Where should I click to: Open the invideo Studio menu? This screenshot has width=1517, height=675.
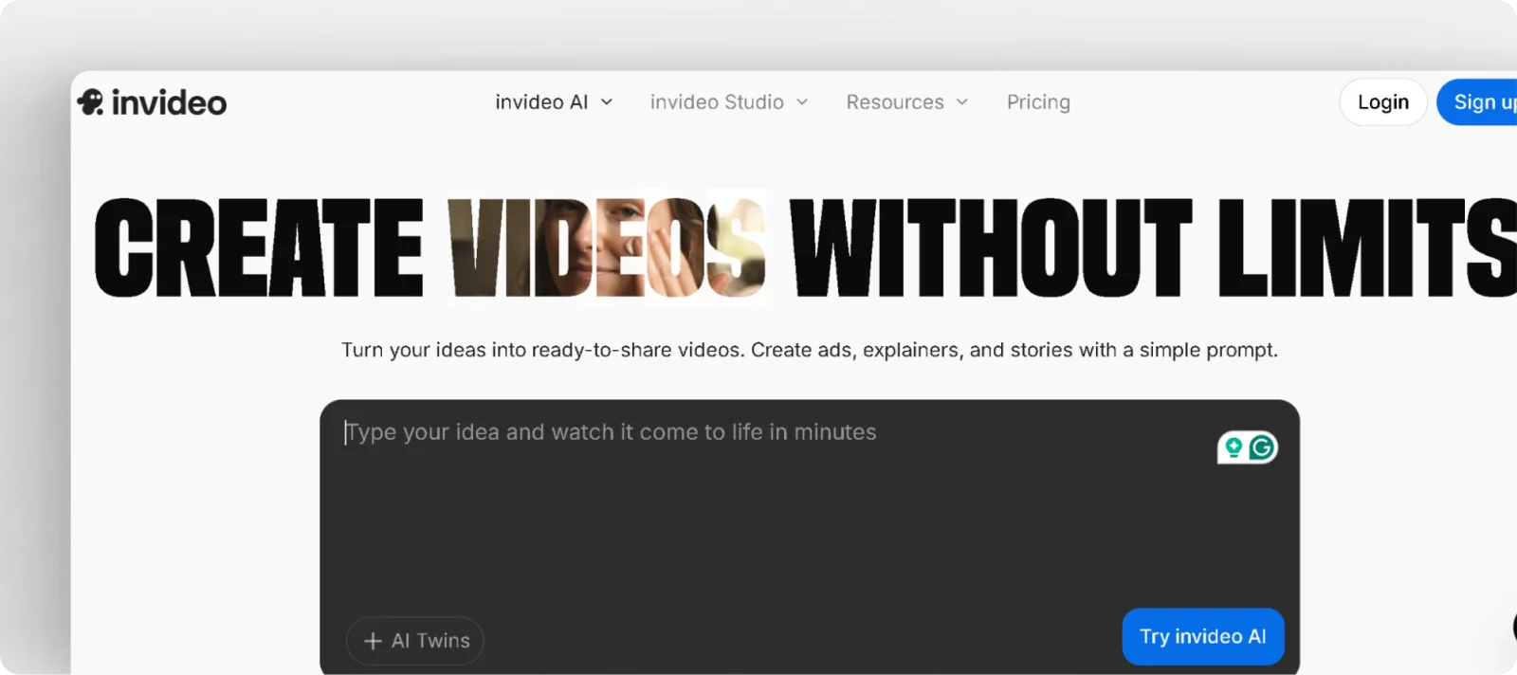pyautogui.click(x=717, y=102)
